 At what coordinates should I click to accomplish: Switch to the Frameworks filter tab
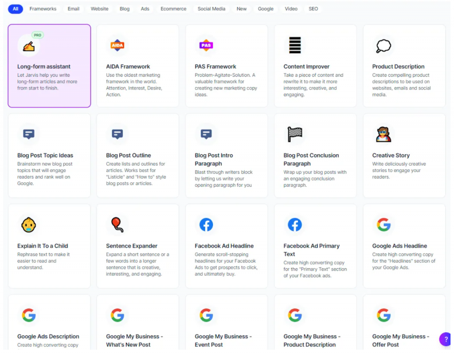(43, 9)
